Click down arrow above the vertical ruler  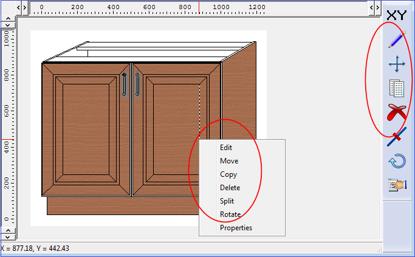[x=8, y=25]
